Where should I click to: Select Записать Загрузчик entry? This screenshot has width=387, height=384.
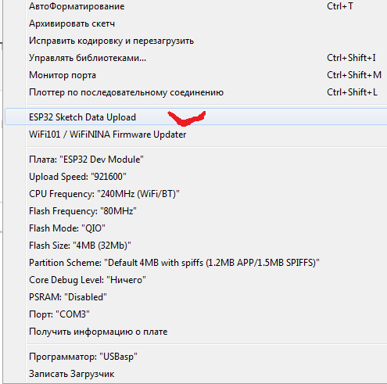196,374
